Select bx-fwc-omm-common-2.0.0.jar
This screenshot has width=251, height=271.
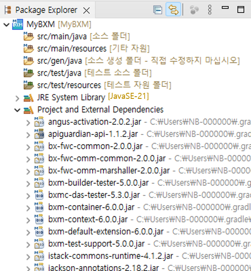pos(107,158)
